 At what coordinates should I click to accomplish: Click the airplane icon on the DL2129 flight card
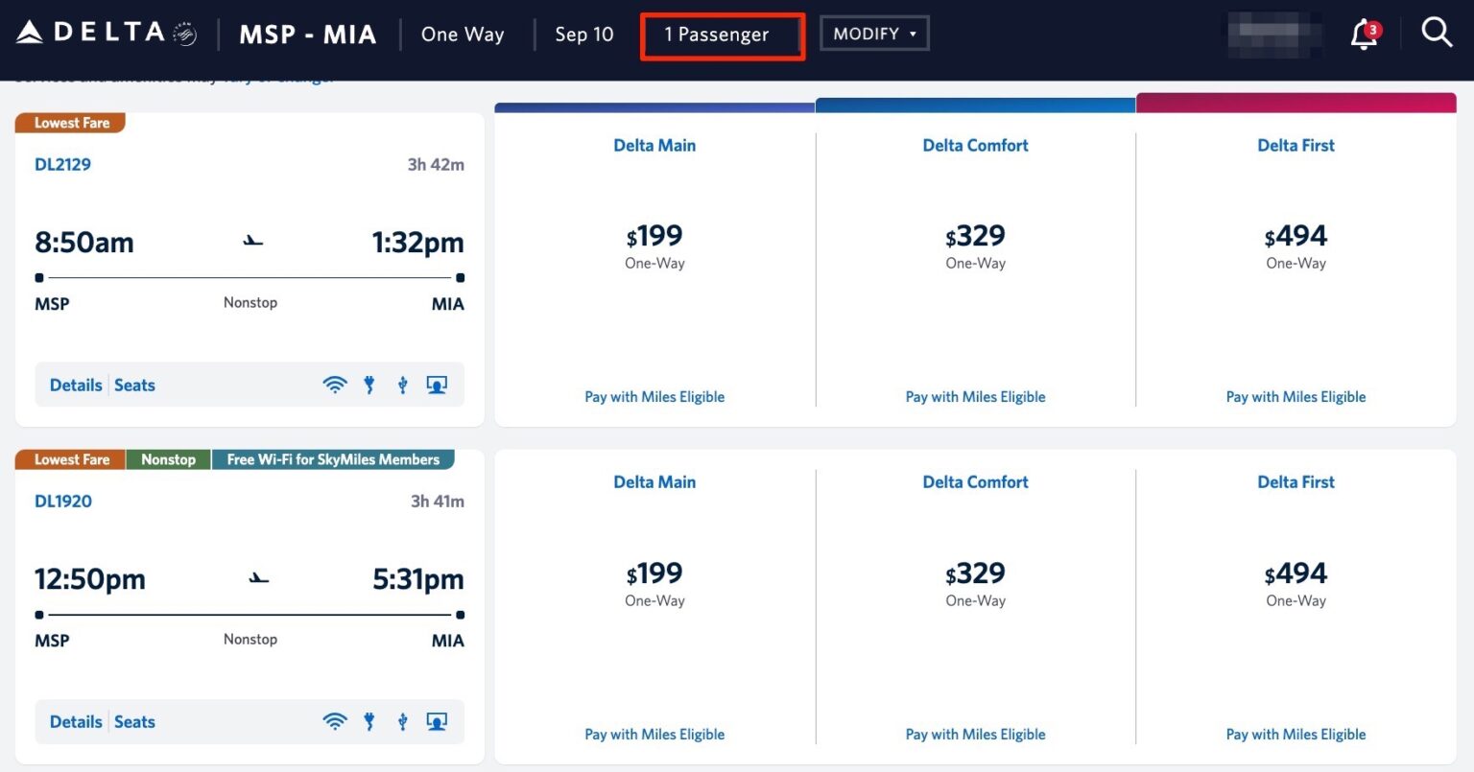250,241
